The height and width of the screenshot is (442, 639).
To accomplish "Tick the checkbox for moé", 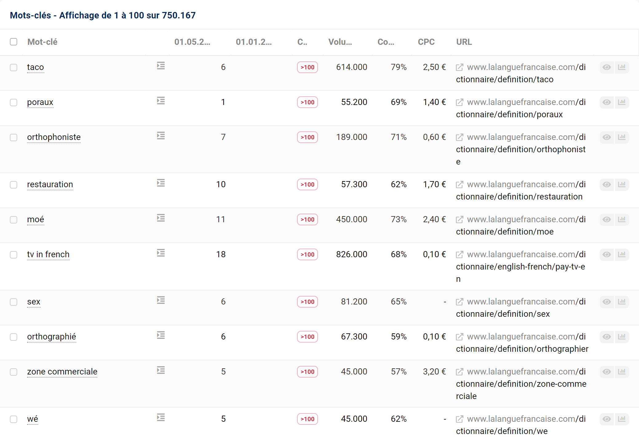I will click(14, 220).
